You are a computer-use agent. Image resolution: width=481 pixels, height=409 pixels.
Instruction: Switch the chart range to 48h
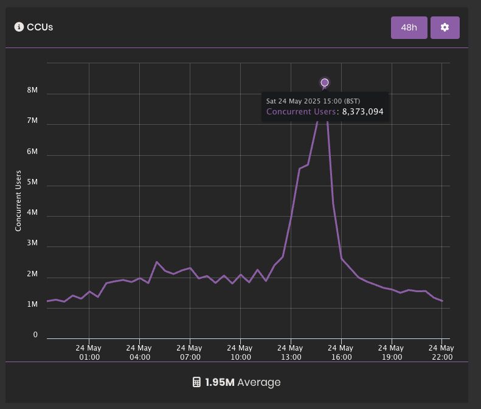coord(409,27)
